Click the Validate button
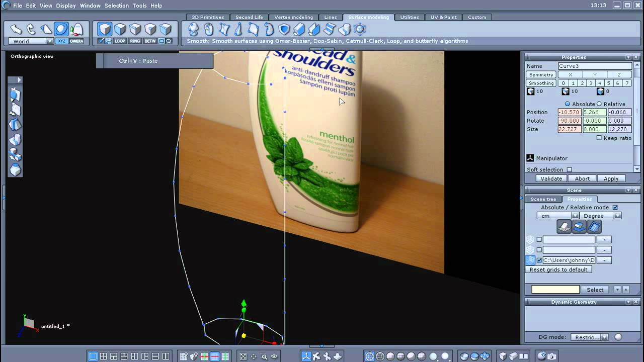 pos(551,178)
